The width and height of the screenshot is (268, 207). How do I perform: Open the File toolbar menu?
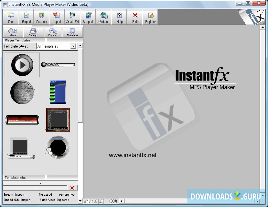(10, 17)
